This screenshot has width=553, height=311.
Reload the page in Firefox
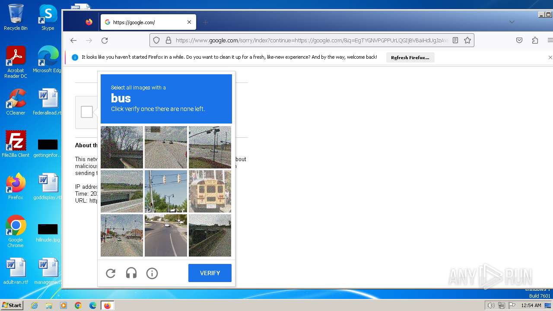105,40
